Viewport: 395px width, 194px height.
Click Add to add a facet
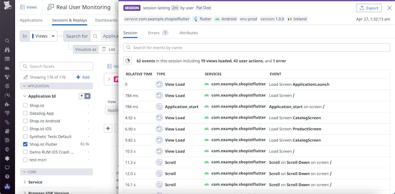tap(83, 77)
